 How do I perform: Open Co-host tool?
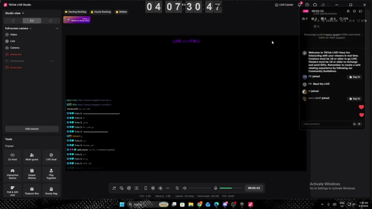[x=12, y=157]
